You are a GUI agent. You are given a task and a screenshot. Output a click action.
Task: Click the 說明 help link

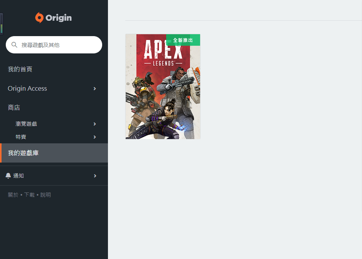[x=45, y=195]
